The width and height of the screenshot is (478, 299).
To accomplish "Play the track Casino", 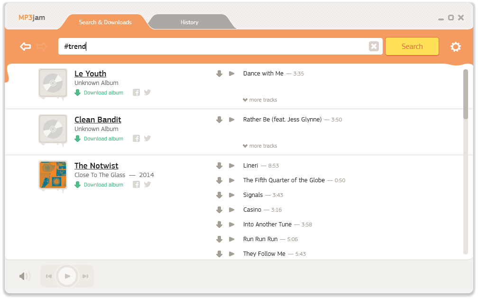I will tap(232, 210).
